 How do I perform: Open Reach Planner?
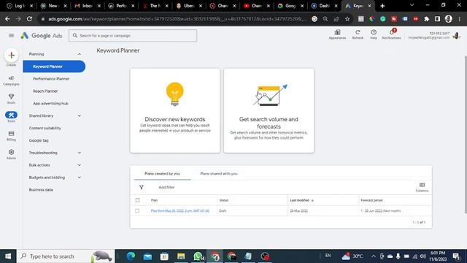pos(45,91)
